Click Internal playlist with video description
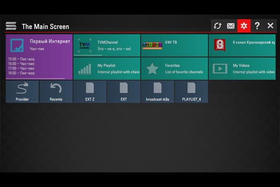The image size is (280, 187). point(253,72)
